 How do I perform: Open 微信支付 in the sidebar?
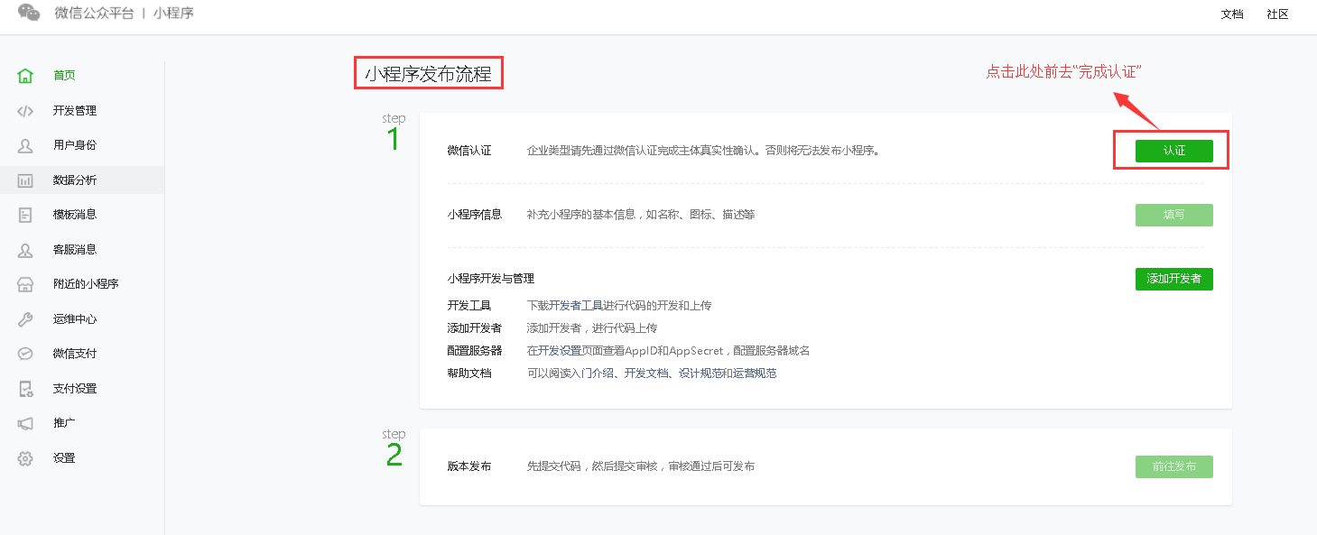coord(74,354)
